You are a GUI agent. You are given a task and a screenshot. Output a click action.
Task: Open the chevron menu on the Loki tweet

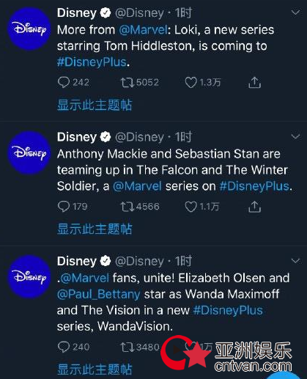click(x=295, y=12)
